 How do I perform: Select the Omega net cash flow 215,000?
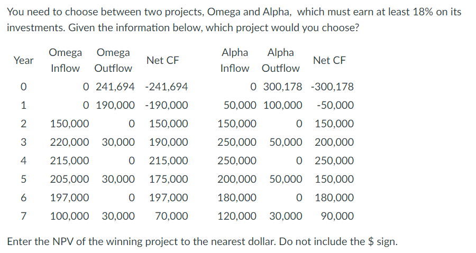pyautogui.click(x=168, y=161)
